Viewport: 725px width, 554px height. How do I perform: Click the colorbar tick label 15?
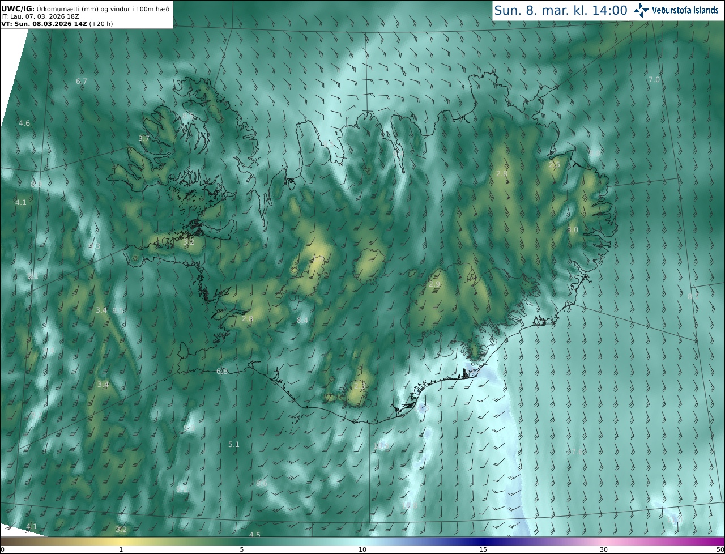coord(483,549)
